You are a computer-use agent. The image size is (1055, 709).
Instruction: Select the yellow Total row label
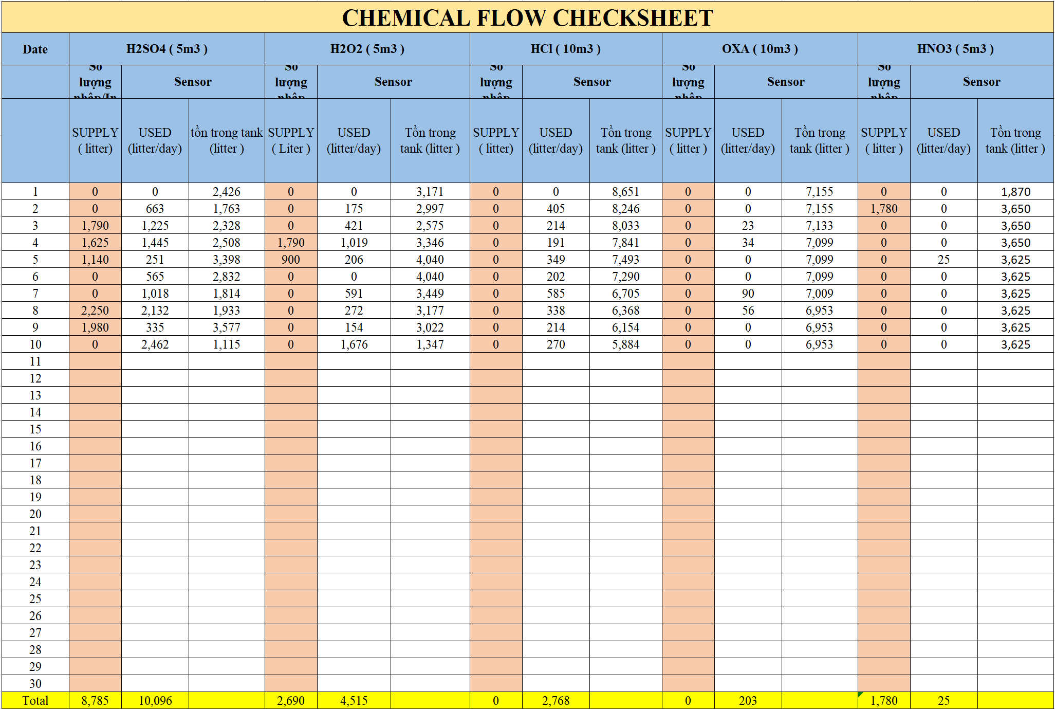click(35, 700)
